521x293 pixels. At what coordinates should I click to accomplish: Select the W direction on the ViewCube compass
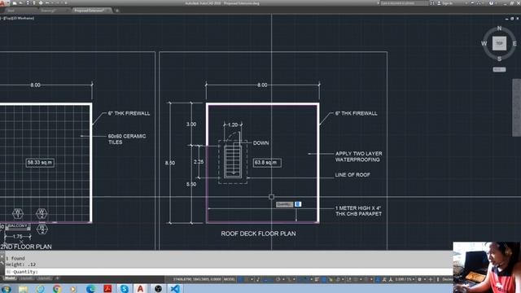(484, 43)
